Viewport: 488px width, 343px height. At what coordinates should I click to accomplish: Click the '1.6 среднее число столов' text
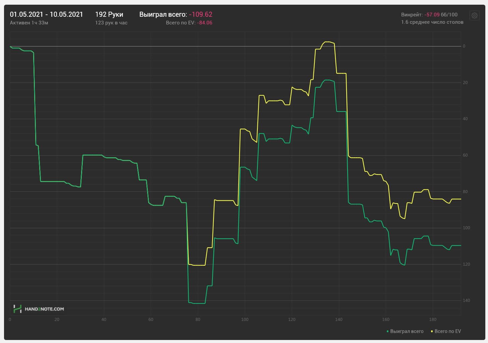click(x=432, y=22)
